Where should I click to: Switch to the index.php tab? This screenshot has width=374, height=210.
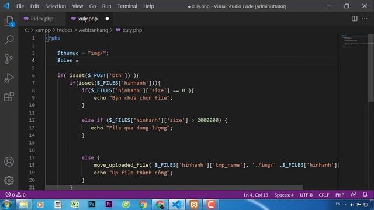click(41, 19)
